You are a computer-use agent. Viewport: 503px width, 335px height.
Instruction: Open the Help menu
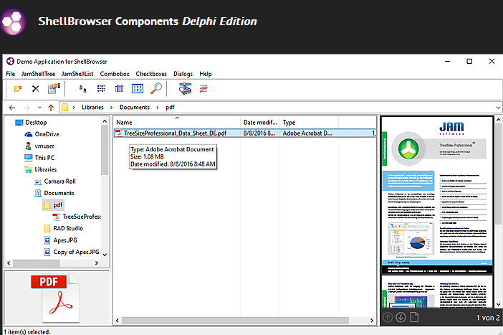pos(206,74)
